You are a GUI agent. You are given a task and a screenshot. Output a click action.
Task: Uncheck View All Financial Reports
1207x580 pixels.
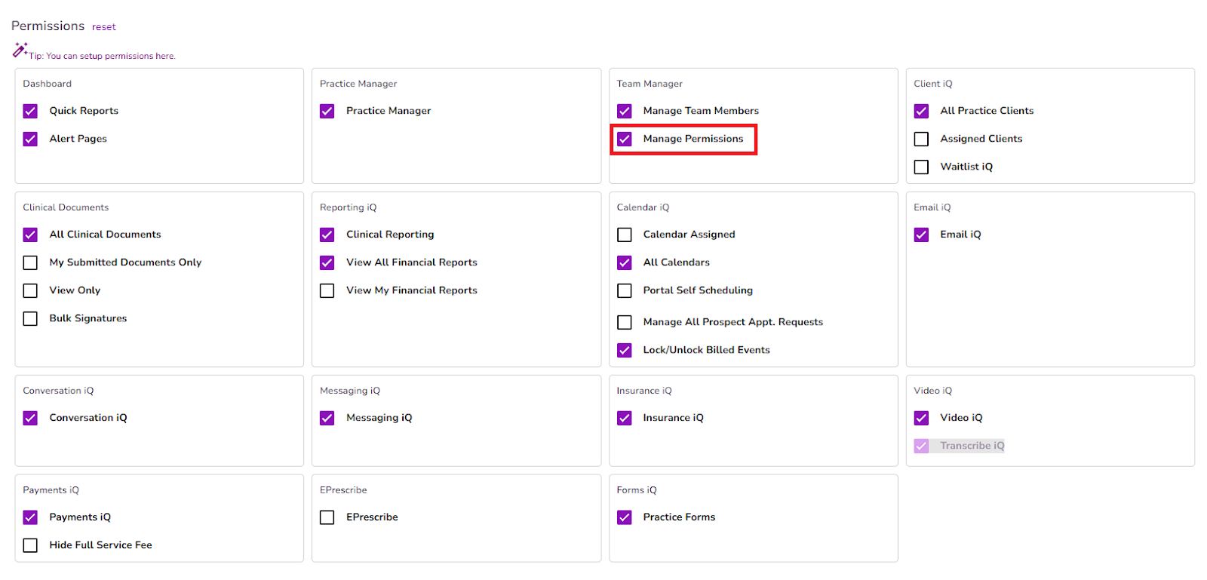(327, 262)
